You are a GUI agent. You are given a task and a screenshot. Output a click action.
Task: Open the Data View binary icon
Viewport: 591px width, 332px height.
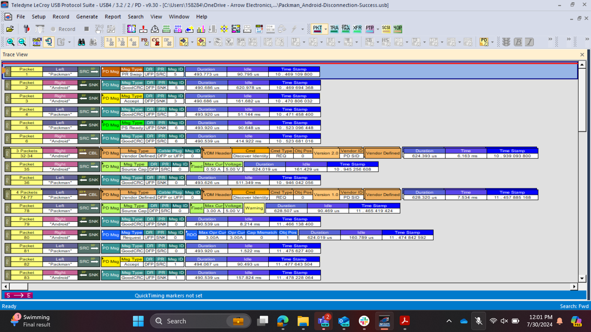pos(166,29)
